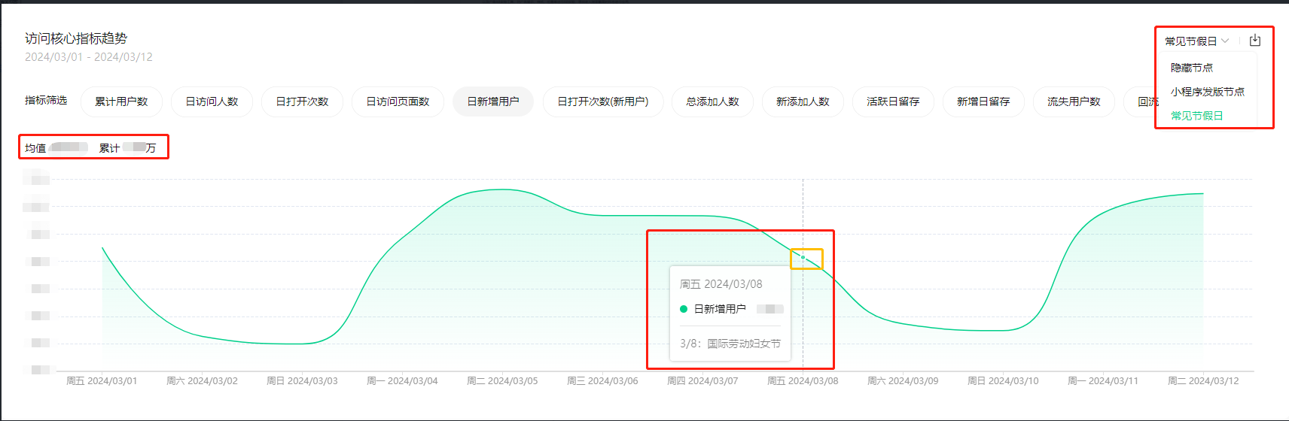This screenshot has width=1289, height=421.
Task: Click the axis label 周二 2024/03/12
Action: coord(1203,381)
